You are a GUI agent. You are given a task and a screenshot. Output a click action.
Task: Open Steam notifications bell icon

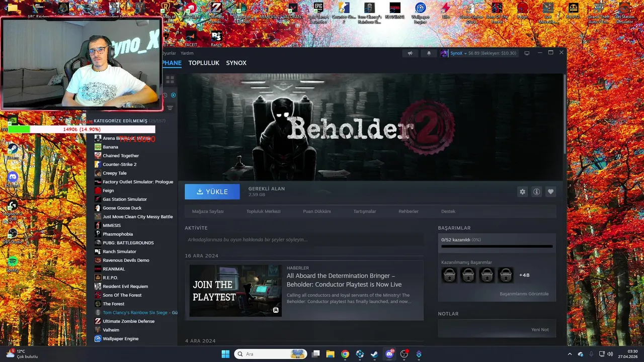pyautogui.click(x=429, y=53)
